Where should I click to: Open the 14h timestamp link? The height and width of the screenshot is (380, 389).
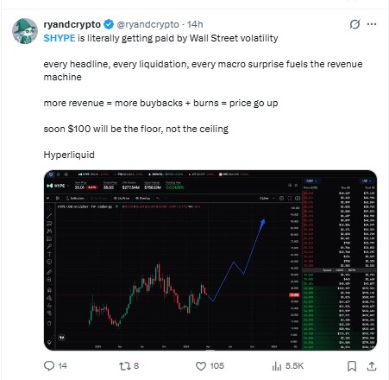195,24
